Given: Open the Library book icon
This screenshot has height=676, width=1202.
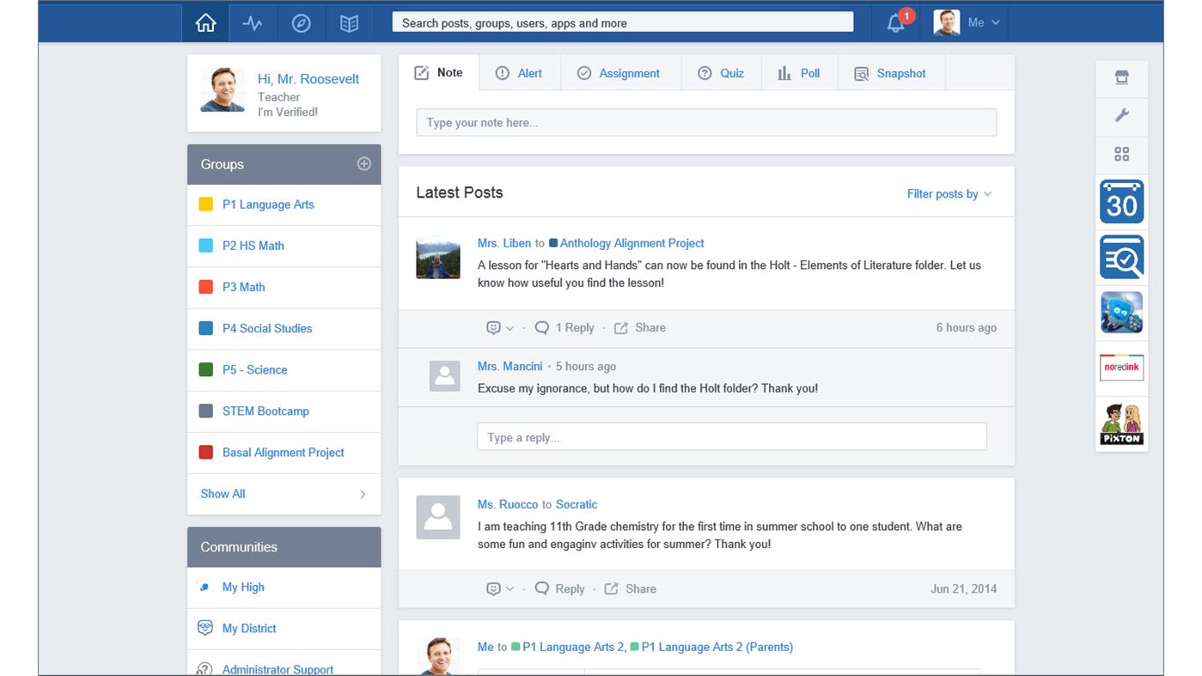Looking at the screenshot, I should click(x=349, y=22).
